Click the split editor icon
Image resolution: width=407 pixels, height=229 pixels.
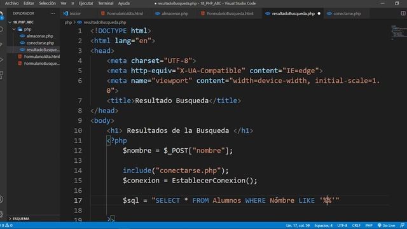403,13
